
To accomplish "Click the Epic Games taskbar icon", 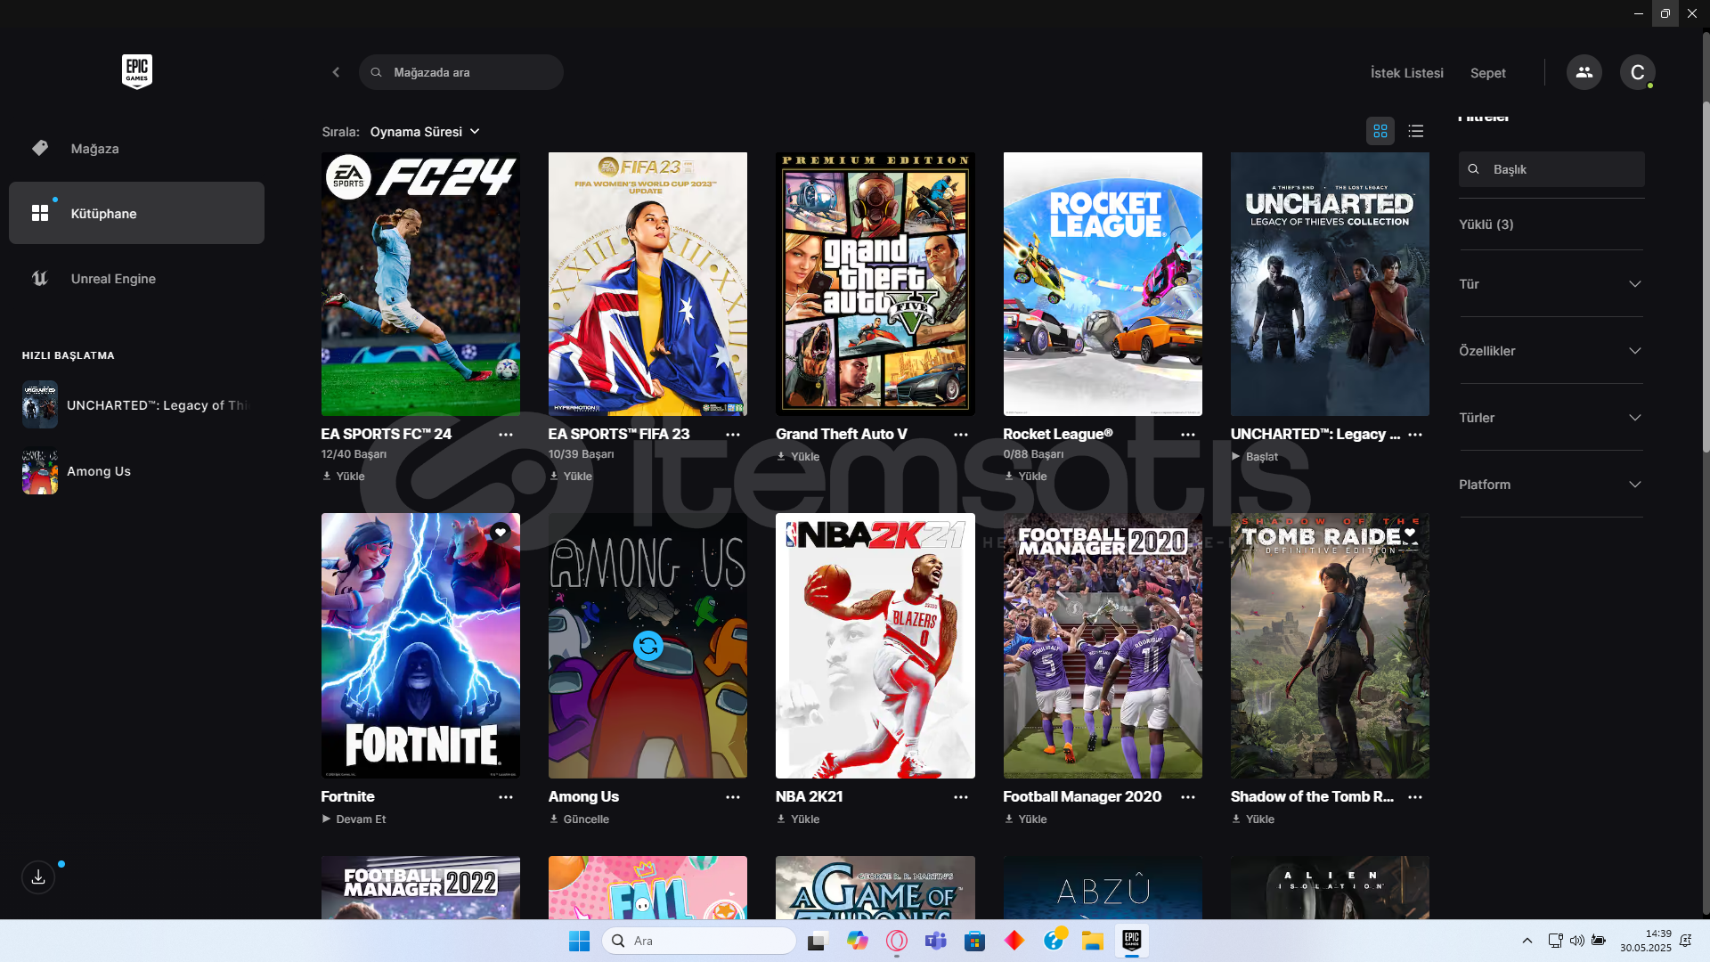I will (1131, 941).
